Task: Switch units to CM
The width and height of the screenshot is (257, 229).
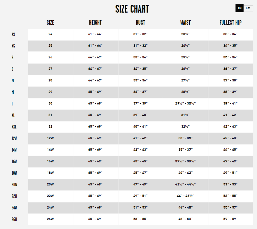Action: coord(248,8)
